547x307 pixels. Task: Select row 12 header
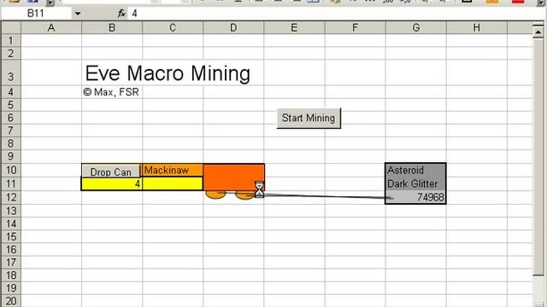pos(11,197)
